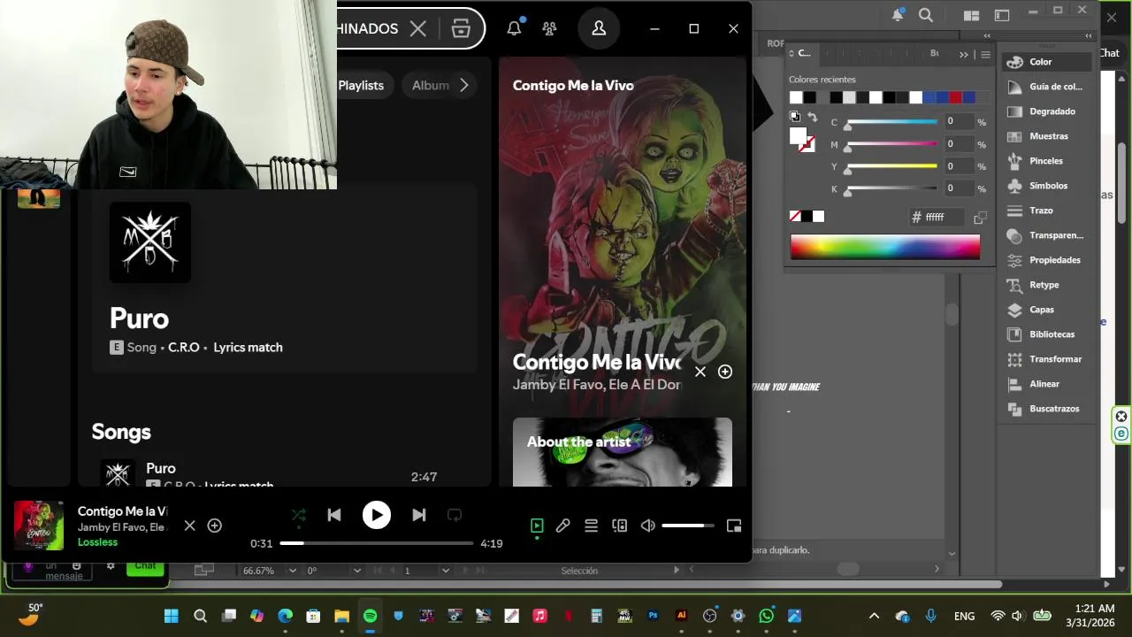The width and height of the screenshot is (1132, 637).
Task: Open Illustrator notifications bell icon
Action: pos(898,15)
